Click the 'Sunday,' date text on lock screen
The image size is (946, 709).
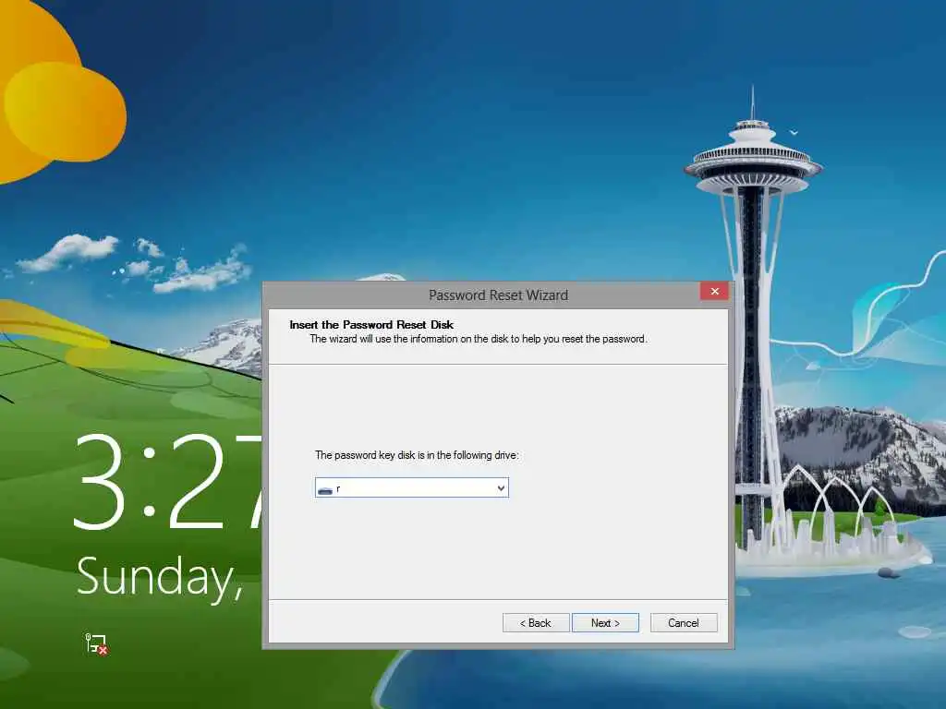[x=160, y=578]
